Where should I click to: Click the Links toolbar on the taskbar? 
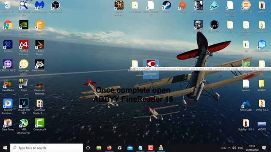click(224, 148)
